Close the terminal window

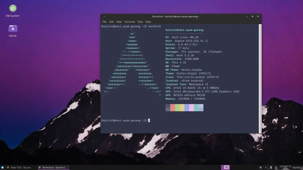click(x=258, y=16)
